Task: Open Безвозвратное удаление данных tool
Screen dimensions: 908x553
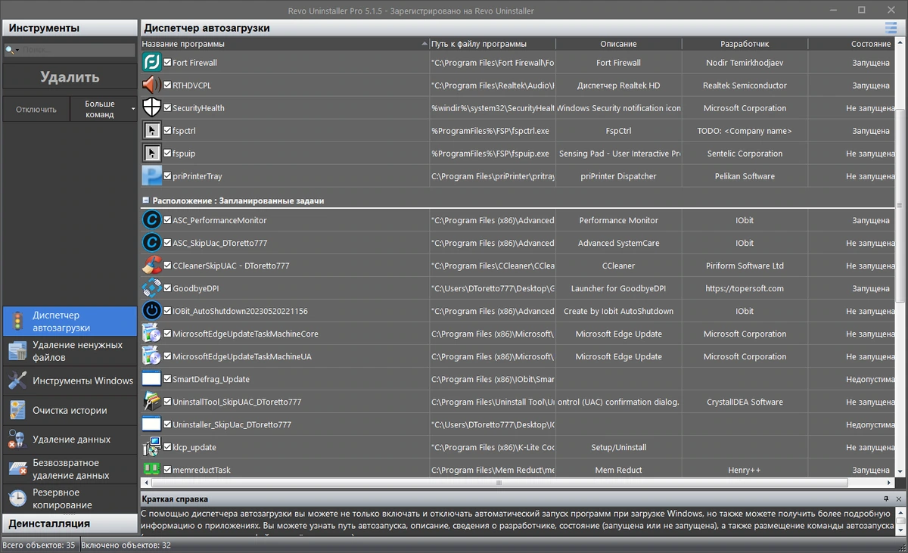Action: tap(70, 469)
